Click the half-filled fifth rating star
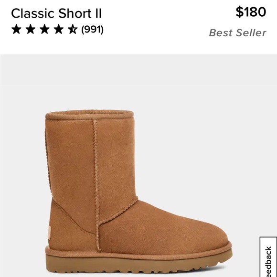This screenshot has height=277, width=277. coord(73,29)
